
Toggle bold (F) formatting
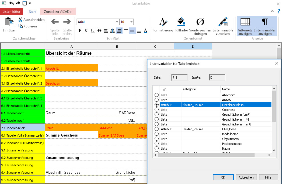point(80,31)
